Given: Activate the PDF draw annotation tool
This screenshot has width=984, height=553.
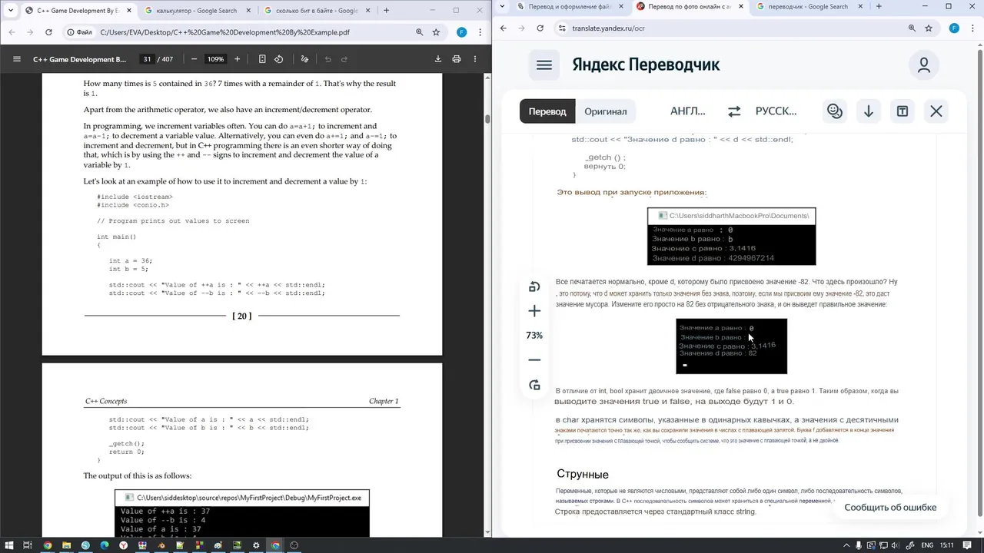Looking at the screenshot, I should 304,59.
